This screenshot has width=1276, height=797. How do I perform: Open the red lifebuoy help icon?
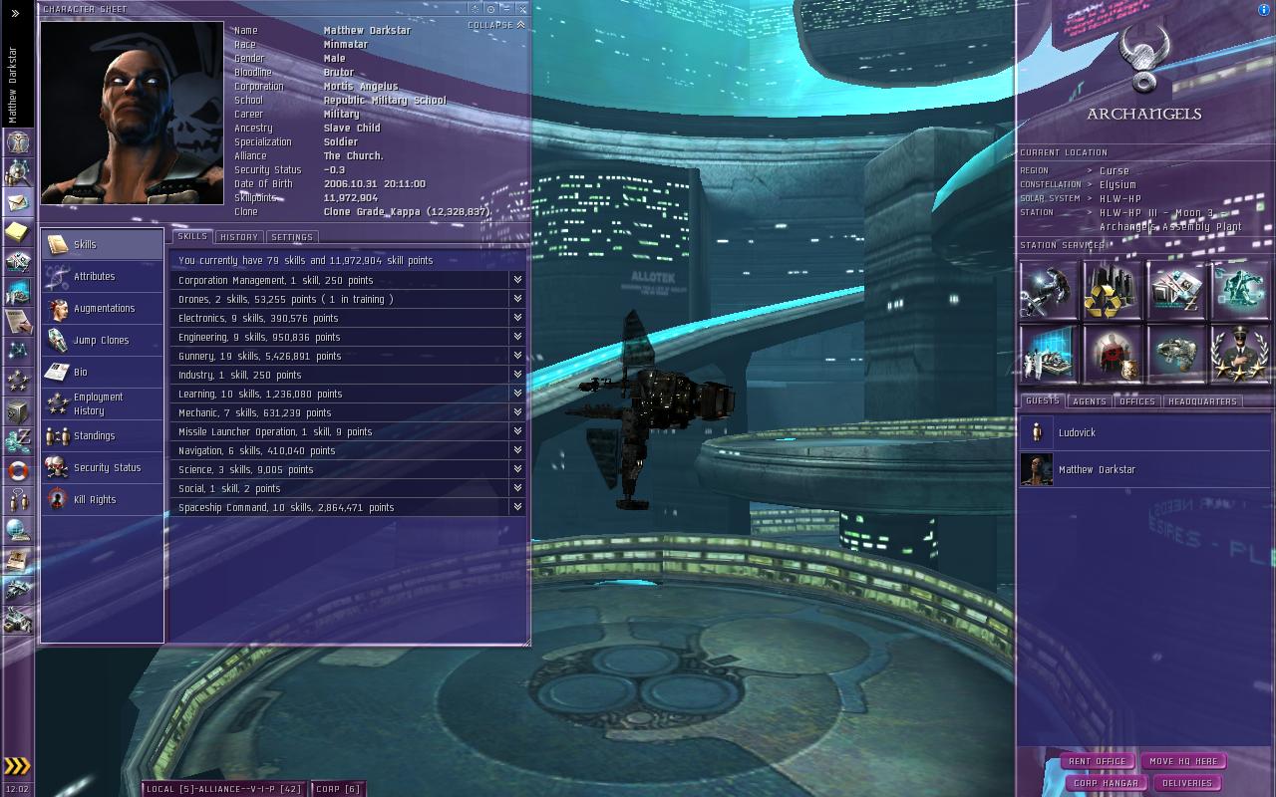click(x=18, y=470)
